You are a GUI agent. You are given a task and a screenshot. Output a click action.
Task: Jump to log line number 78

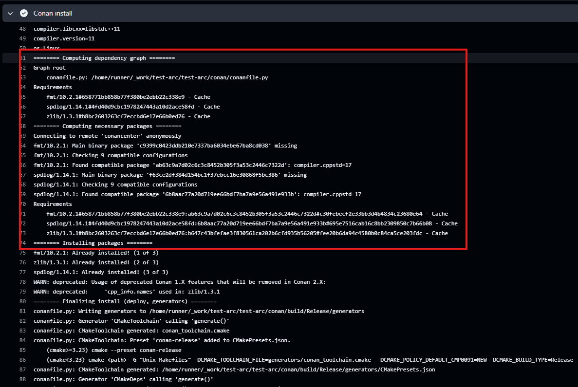[x=22, y=282]
